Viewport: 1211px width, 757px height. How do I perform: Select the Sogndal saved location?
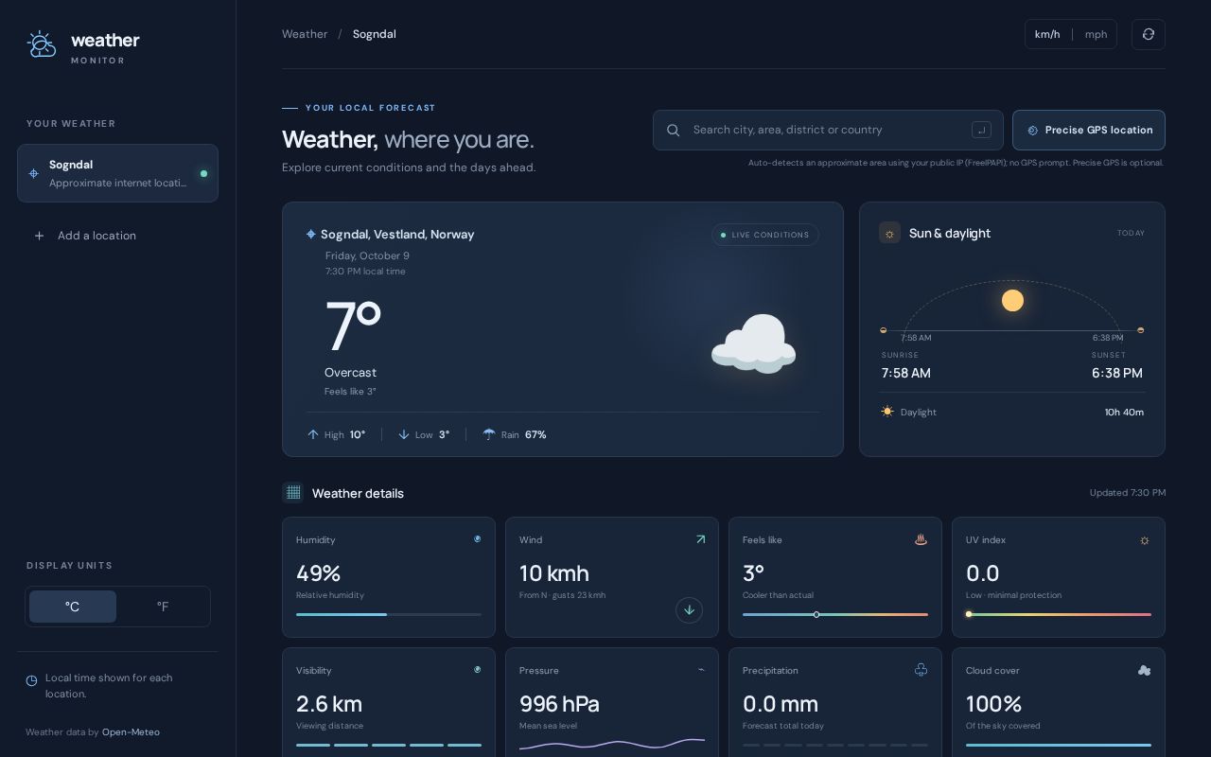(117, 173)
